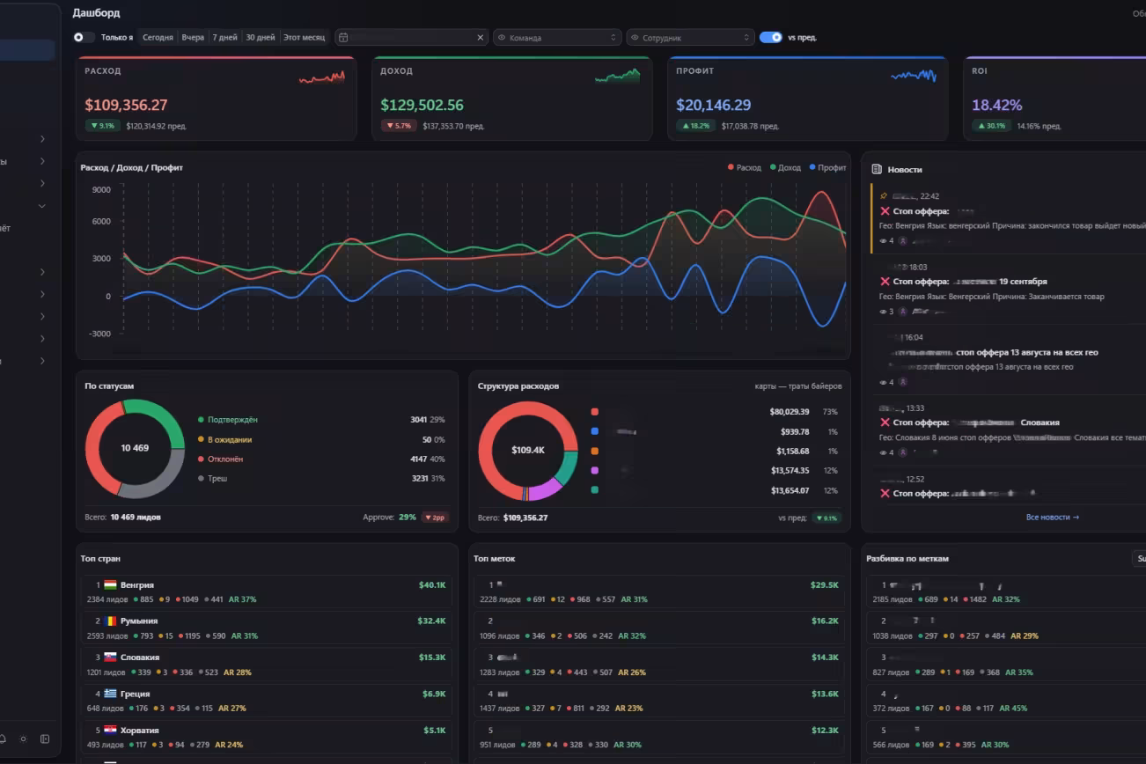Viewport: 1146px width, 764px height.
Task: Click the Доход sparkline chart icon
Action: click(618, 77)
